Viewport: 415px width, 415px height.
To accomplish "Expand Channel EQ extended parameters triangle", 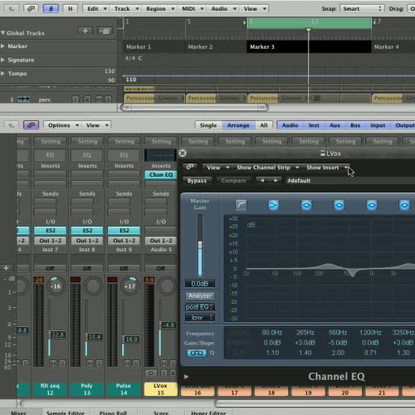I will pos(186,376).
